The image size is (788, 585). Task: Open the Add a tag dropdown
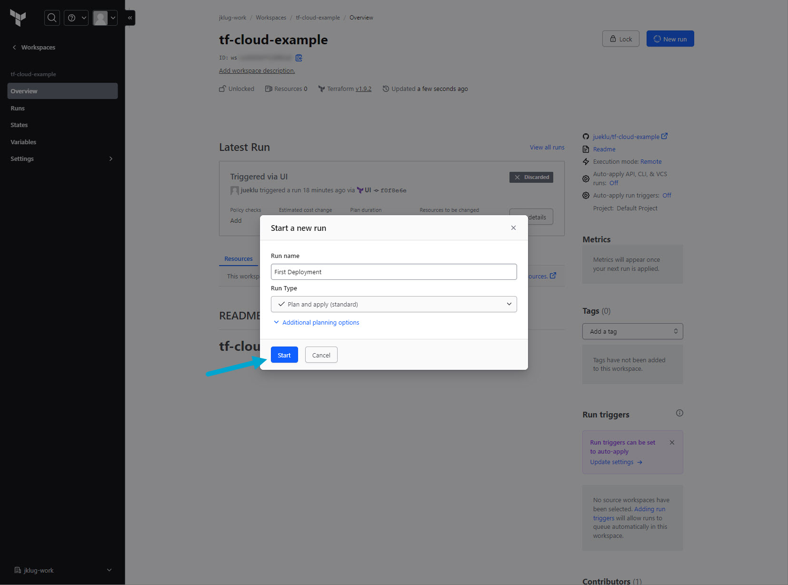pyautogui.click(x=632, y=331)
